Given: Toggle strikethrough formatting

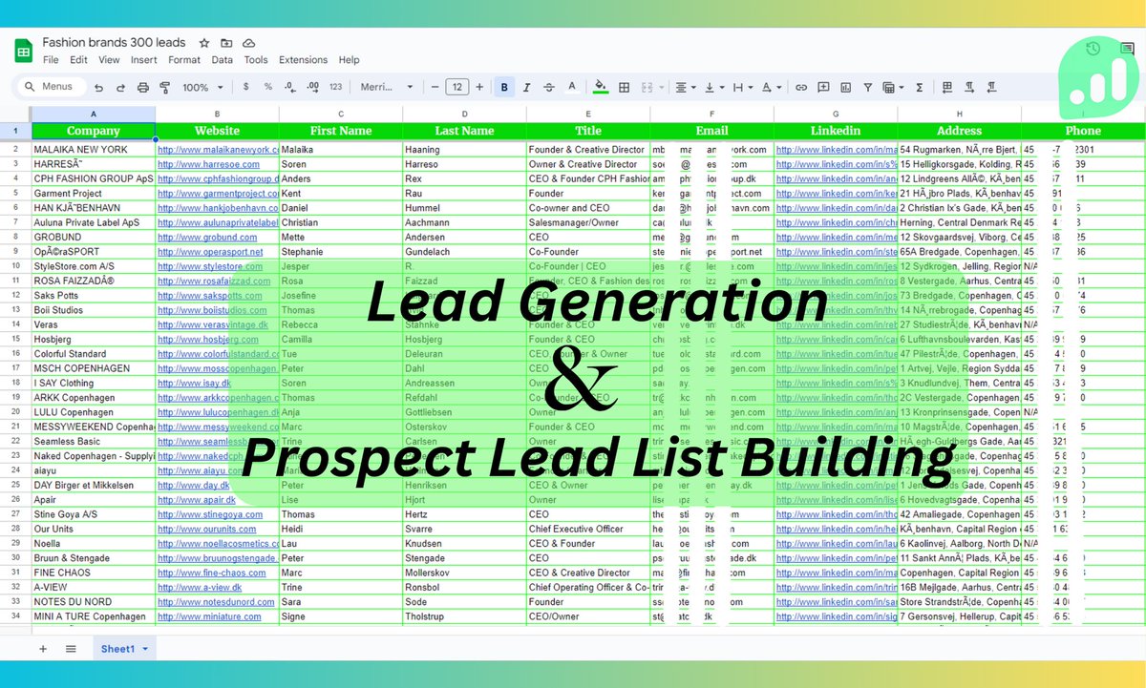Looking at the screenshot, I should coord(549,87).
